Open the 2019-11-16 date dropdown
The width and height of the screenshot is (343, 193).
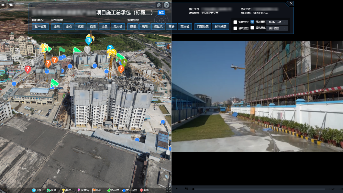coord(277,22)
